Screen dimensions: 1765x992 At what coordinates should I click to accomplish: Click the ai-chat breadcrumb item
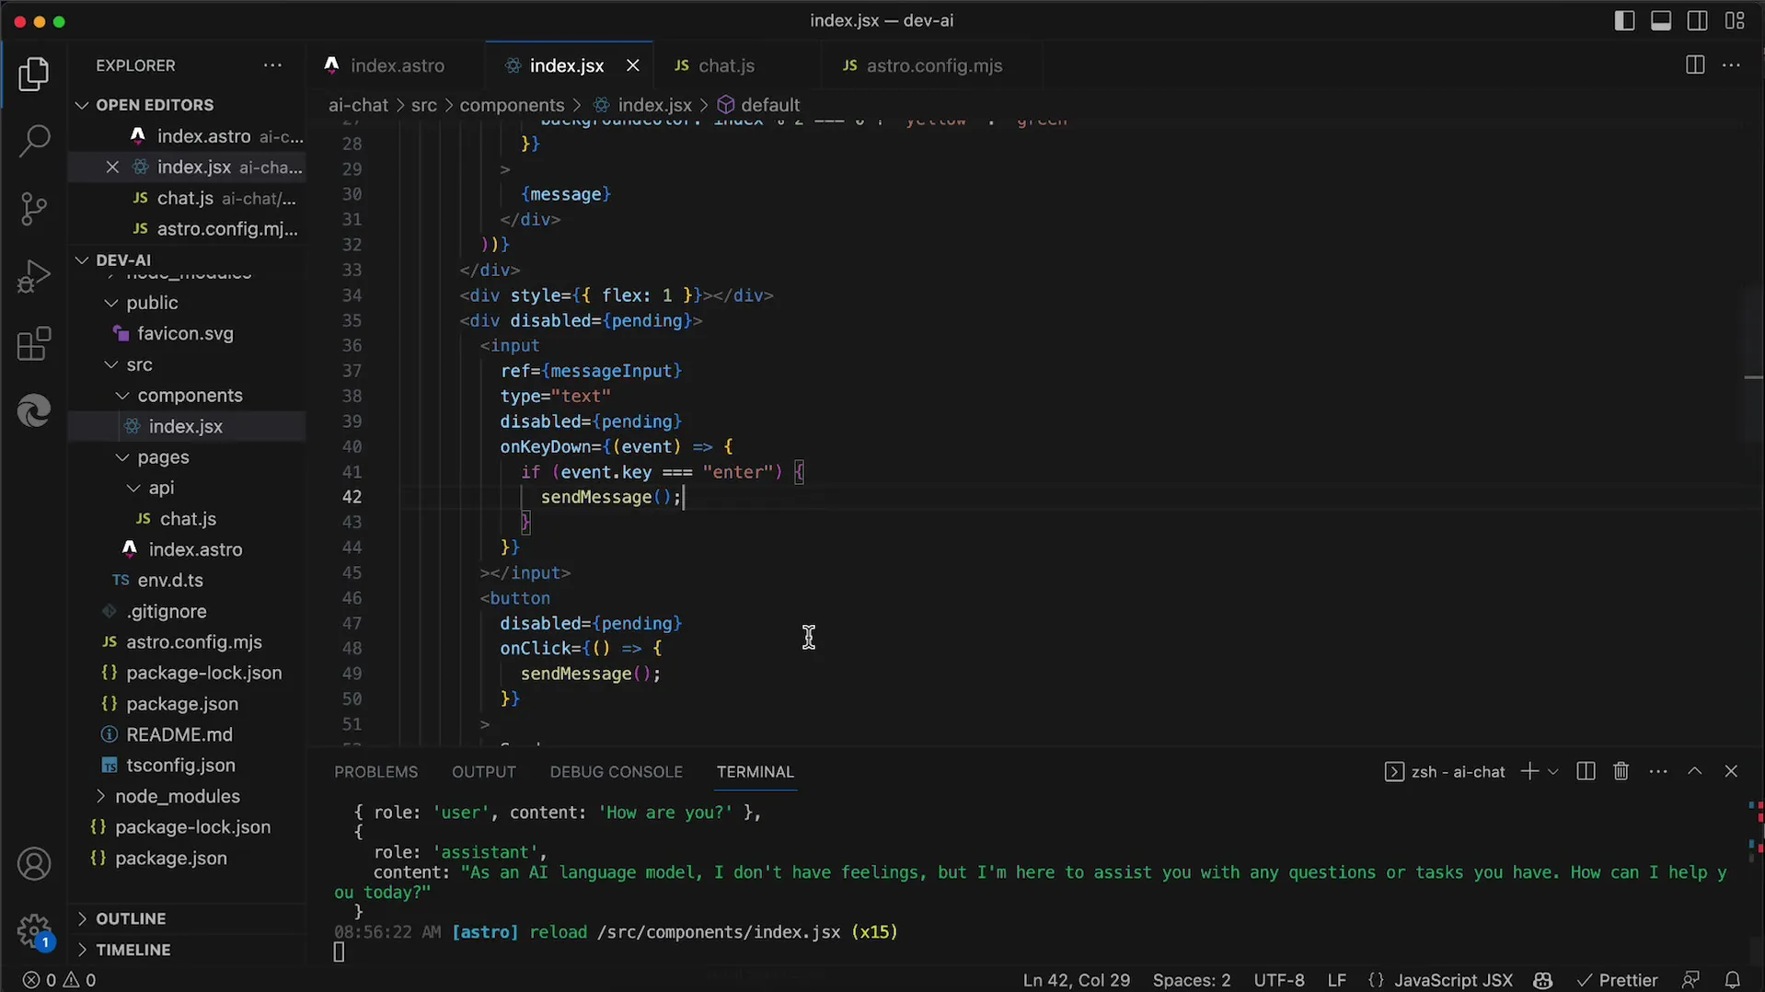[358, 105]
